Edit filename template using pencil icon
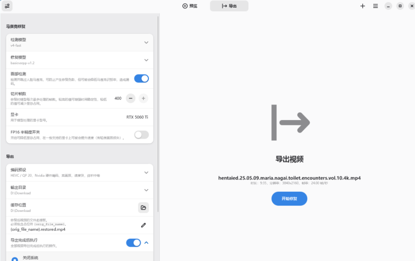 tap(143, 225)
